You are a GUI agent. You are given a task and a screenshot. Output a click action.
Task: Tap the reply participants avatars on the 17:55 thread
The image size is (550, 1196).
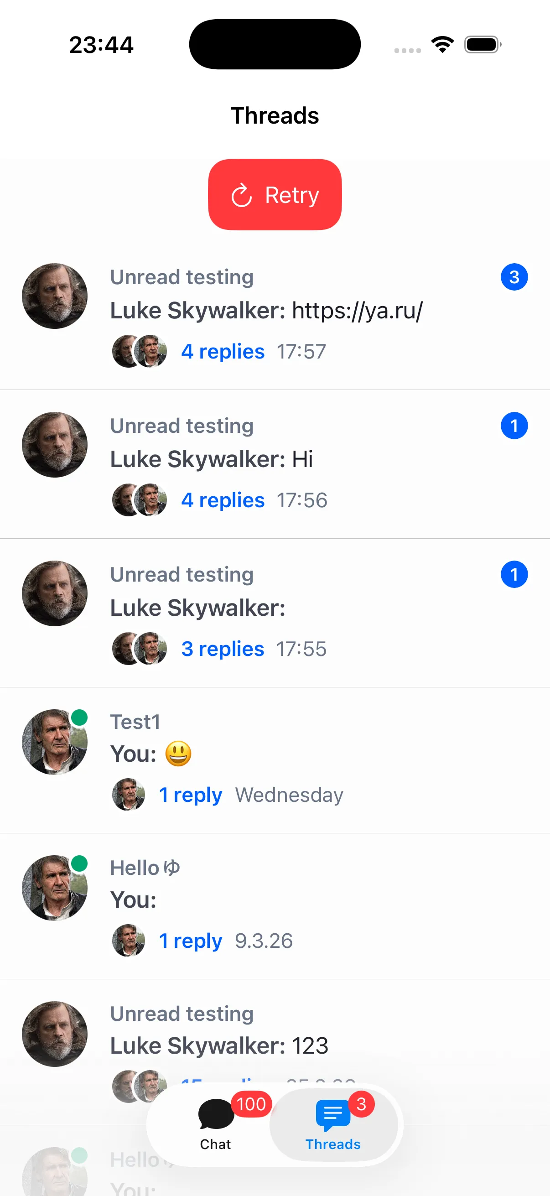[x=140, y=649]
